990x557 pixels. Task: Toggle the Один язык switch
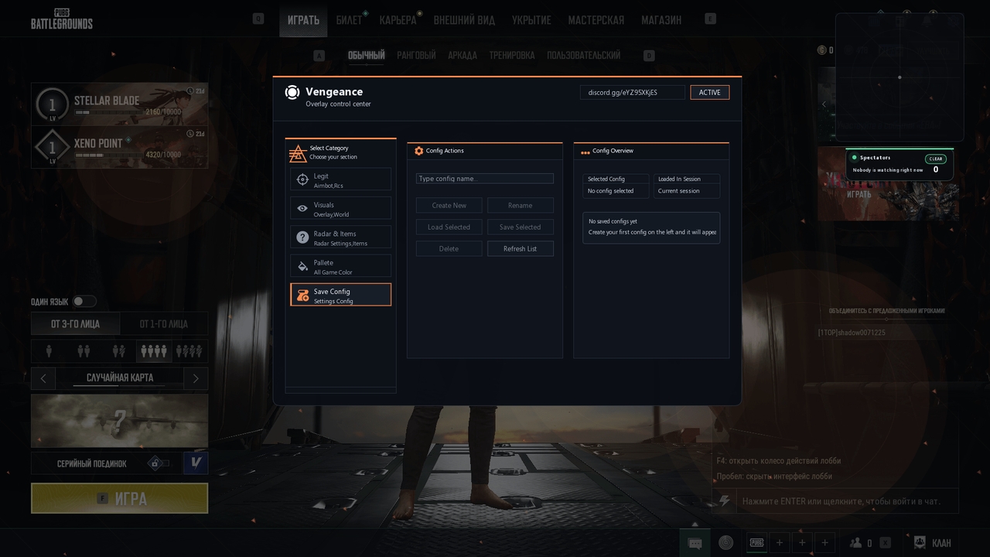click(84, 302)
